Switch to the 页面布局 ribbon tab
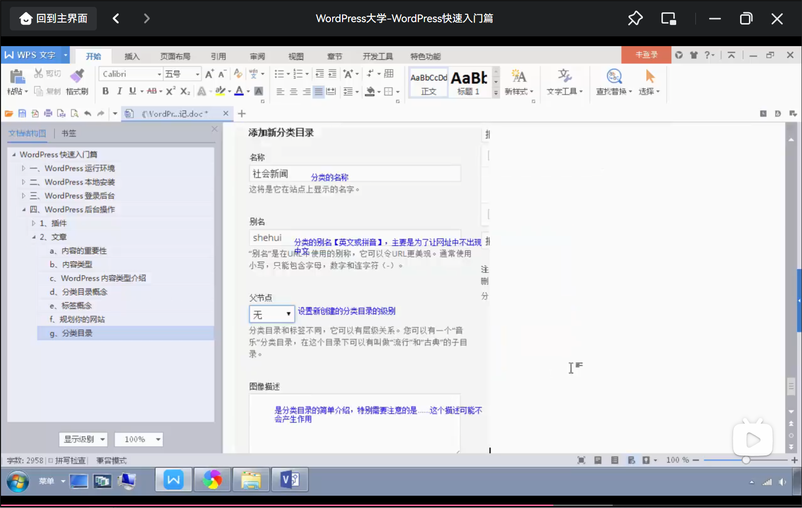 coord(175,56)
